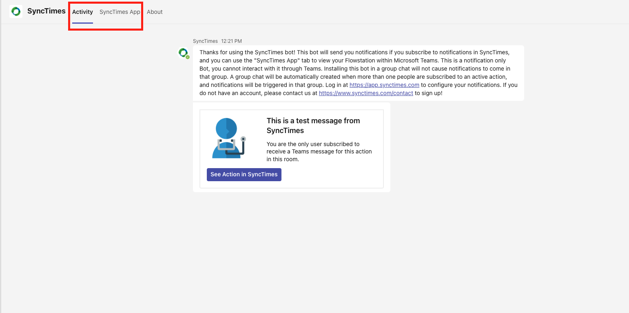Open the https://app.synctimes.com link

(x=384, y=85)
